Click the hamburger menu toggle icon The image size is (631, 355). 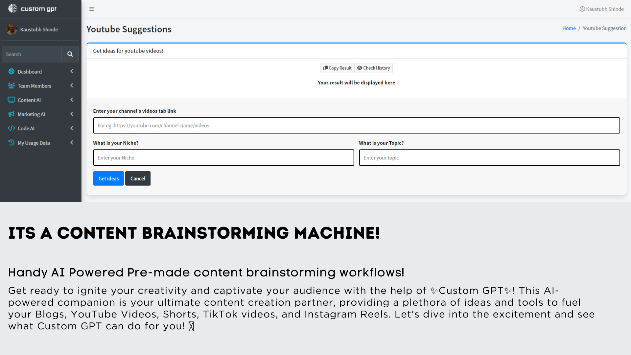click(x=92, y=9)
